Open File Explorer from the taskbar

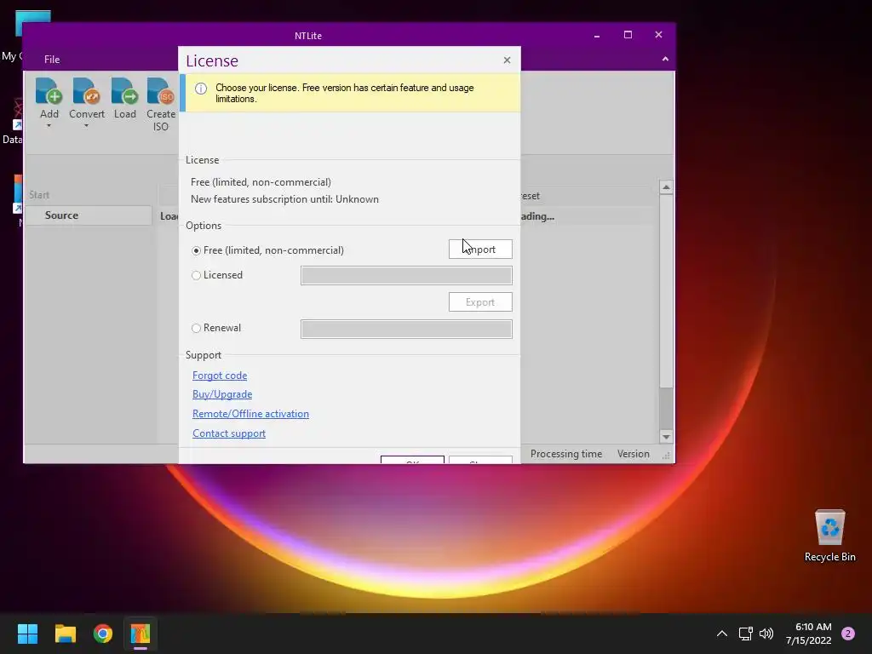(65, 634)
